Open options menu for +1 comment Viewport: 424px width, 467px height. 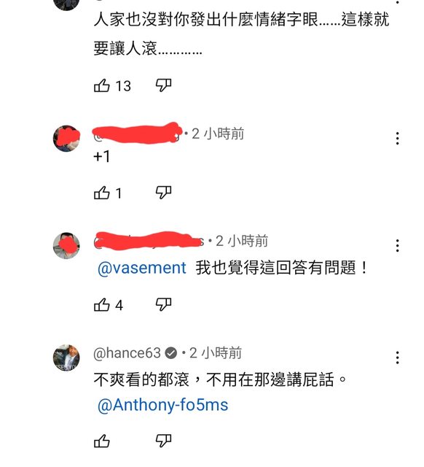pyautogui.click(x=397, y=139)
